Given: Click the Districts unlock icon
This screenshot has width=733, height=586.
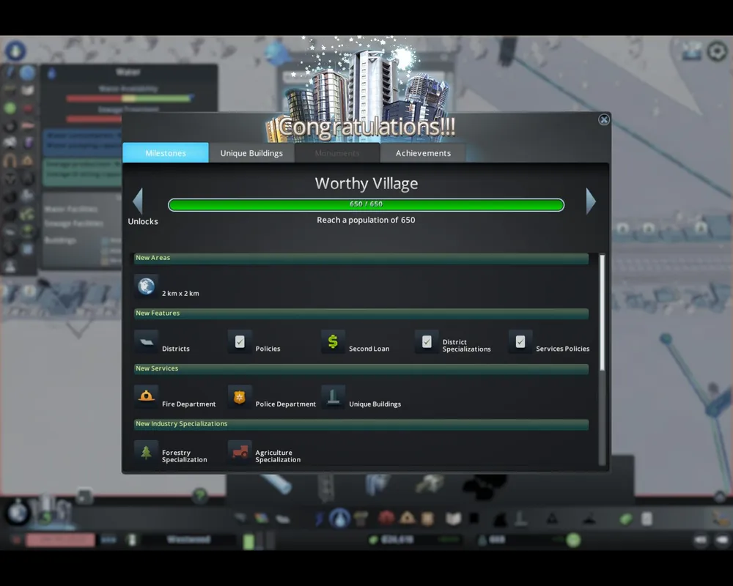Looking at the screenshot, I should (146, 341).
